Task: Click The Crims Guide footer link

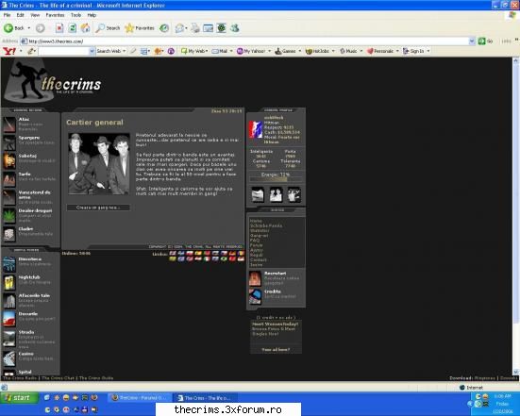Action: (96, 378)
